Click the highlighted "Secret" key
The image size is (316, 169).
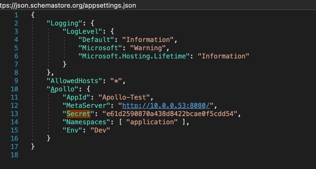(x=78, y=114)
